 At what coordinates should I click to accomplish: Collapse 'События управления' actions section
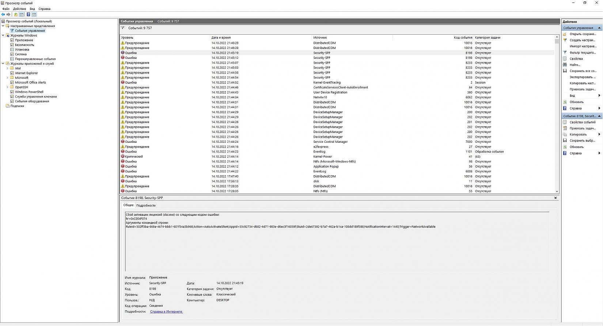click(599, 28)
